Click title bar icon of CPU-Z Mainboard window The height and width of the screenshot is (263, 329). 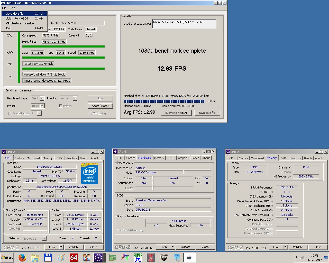[115, 152]
